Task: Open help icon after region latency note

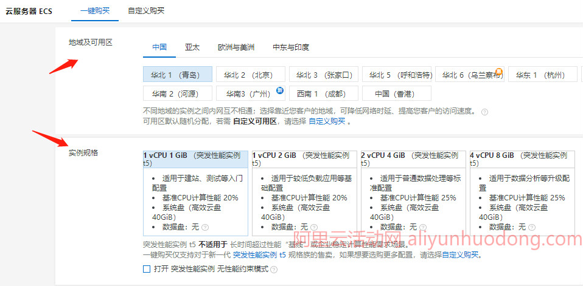Action: click(484, 112)
